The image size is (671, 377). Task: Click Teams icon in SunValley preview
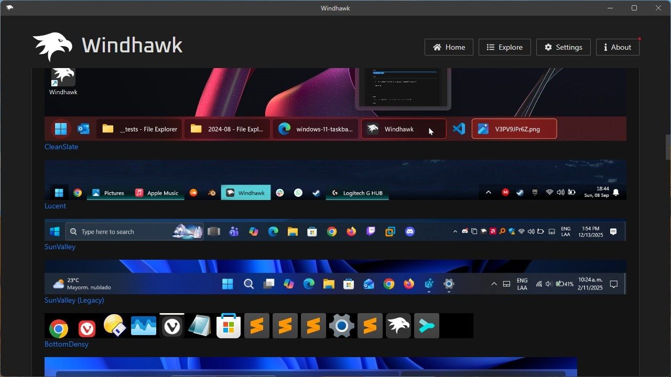[234, 231]
